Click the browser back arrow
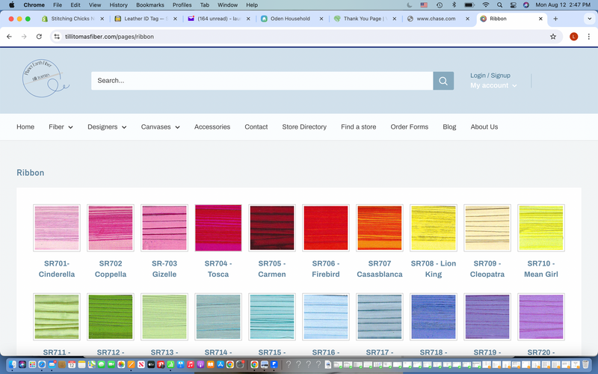 [9, 36]
